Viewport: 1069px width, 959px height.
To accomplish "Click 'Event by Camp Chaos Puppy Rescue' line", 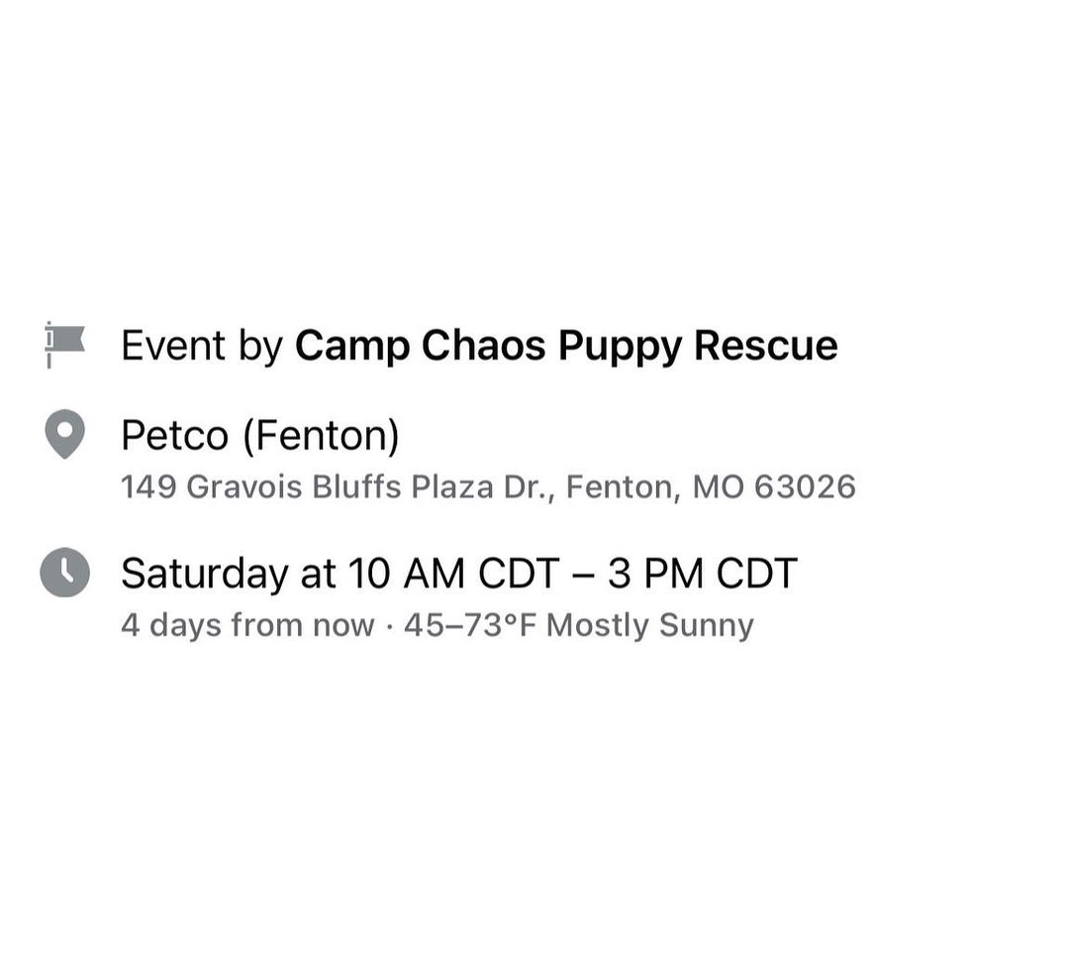I will [x=479, y=346].
